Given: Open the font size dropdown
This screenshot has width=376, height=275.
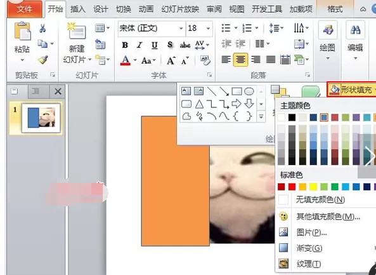Looking at the screenshot, I should 208,29.
